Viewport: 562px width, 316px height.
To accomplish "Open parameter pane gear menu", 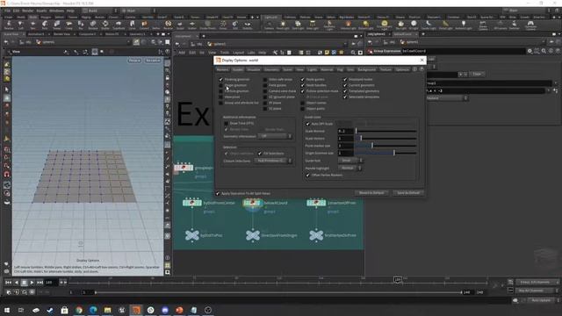I will tap(530, 51).
